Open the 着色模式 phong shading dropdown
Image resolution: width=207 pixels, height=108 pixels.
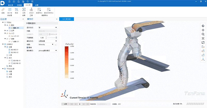coord(48,50)
